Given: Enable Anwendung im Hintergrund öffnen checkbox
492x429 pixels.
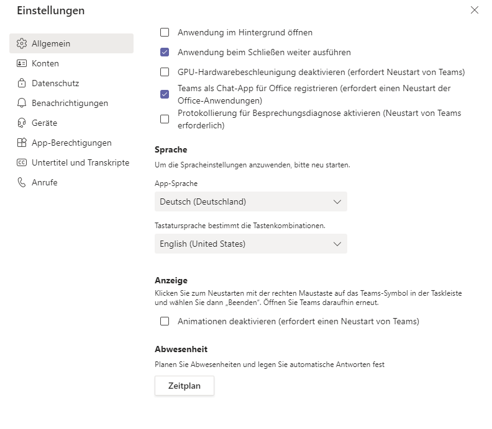Looking at the screenshot, I should click(x=165, y=32).
